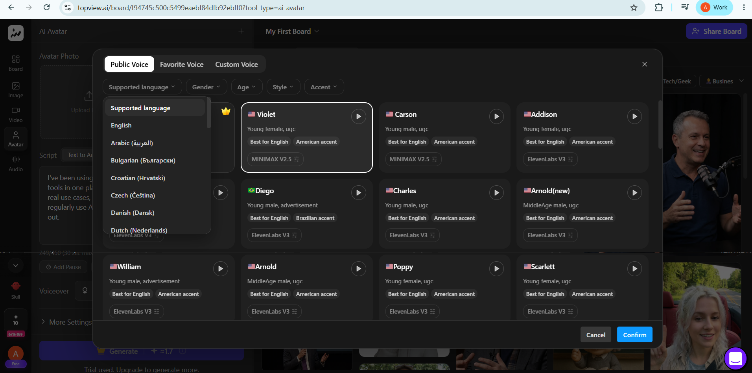The width and height of the screenshot is (752, 373).
Task: Open the Avatar tool in sidebar
Action: (16, 139)
